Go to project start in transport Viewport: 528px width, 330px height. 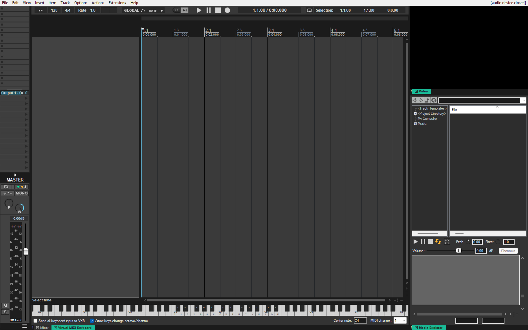177,10
